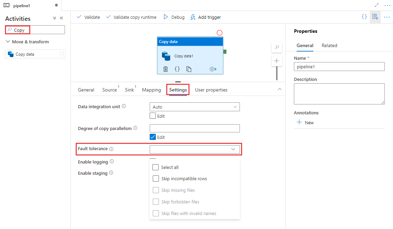Run Debug on the pipeline
Image resolution: width=393 pixels, height=229 pixels.
[174, 17]
